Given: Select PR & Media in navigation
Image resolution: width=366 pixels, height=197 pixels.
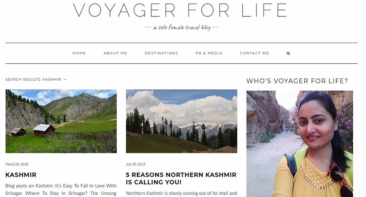Looking at the screenshot, I should pos(209,53).
